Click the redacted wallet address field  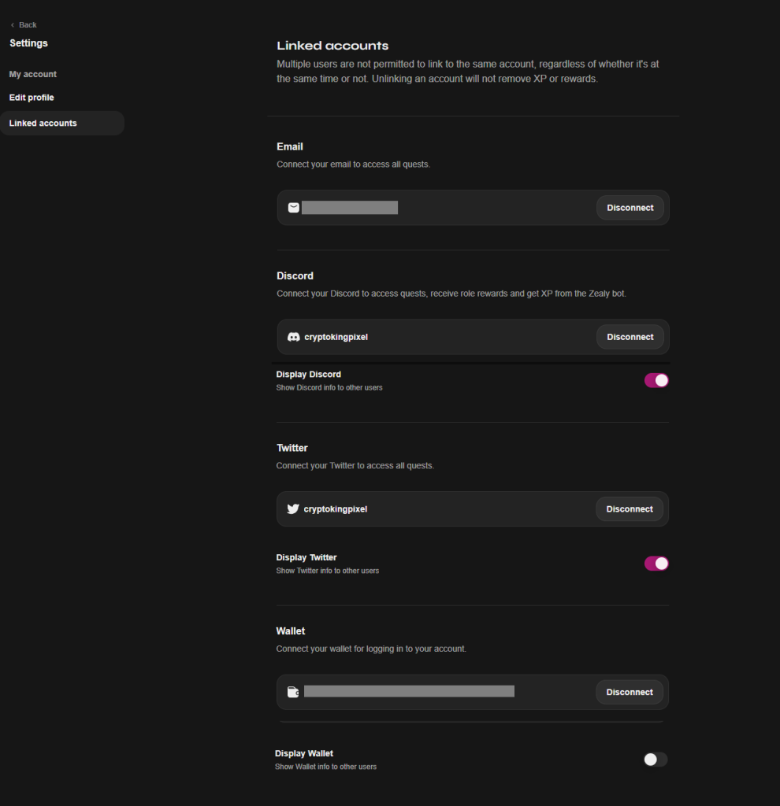(x=409, y=692)
